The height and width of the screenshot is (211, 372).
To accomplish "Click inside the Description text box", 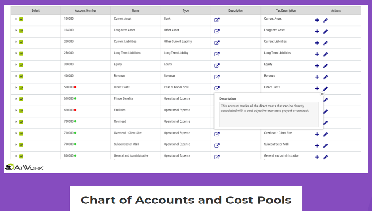I will 268,115.
